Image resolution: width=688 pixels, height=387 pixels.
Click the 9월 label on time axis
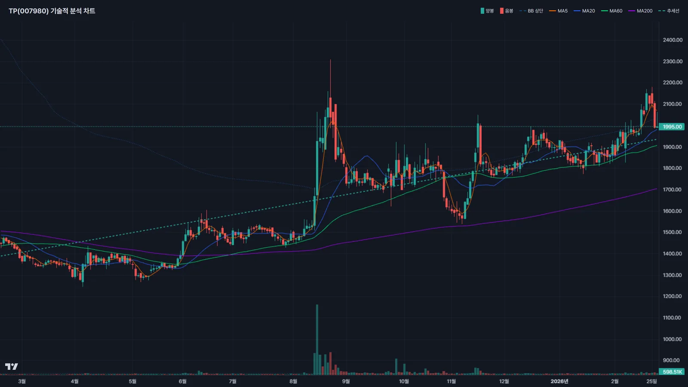(x=346, y=381)
